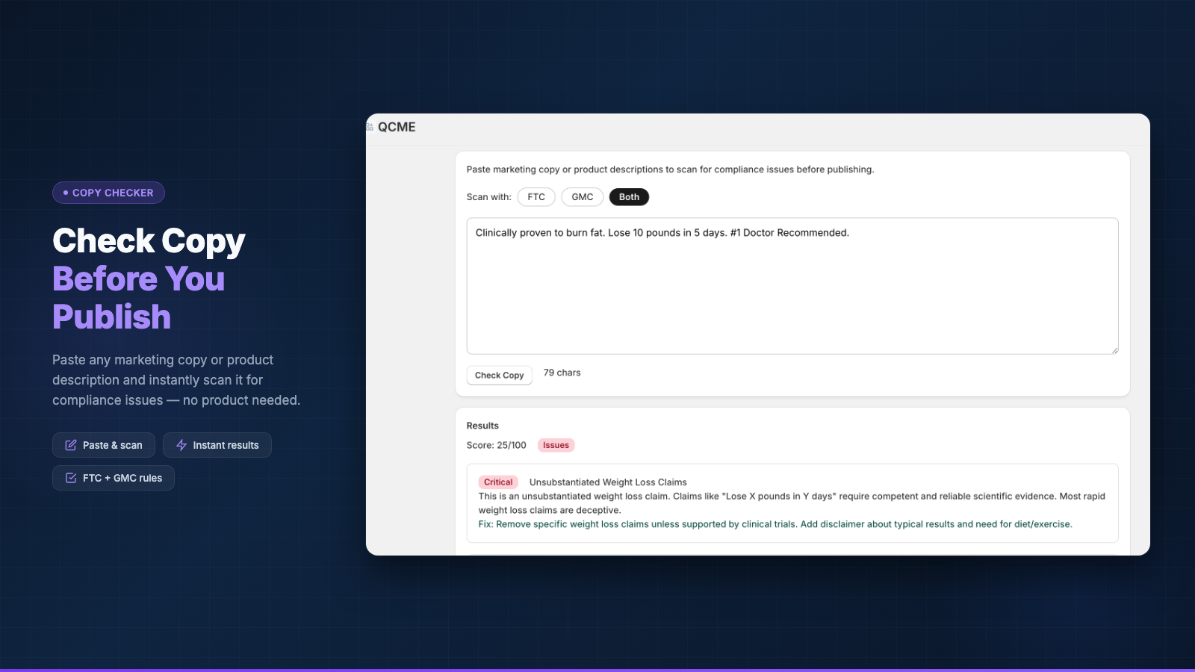Open the Instant results feature chip
1195x672 pixels.
click(x=217, y=445)
